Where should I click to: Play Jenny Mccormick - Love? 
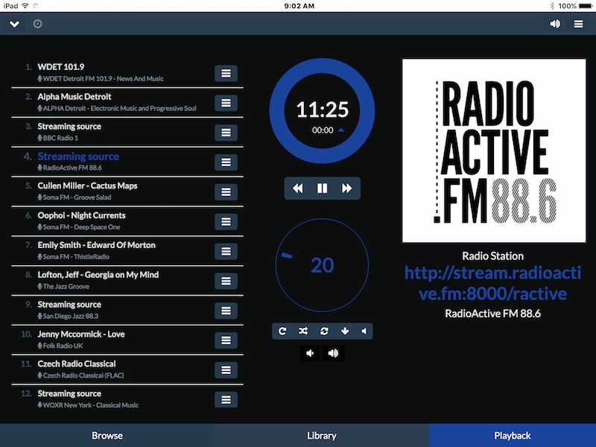(81, 334)
